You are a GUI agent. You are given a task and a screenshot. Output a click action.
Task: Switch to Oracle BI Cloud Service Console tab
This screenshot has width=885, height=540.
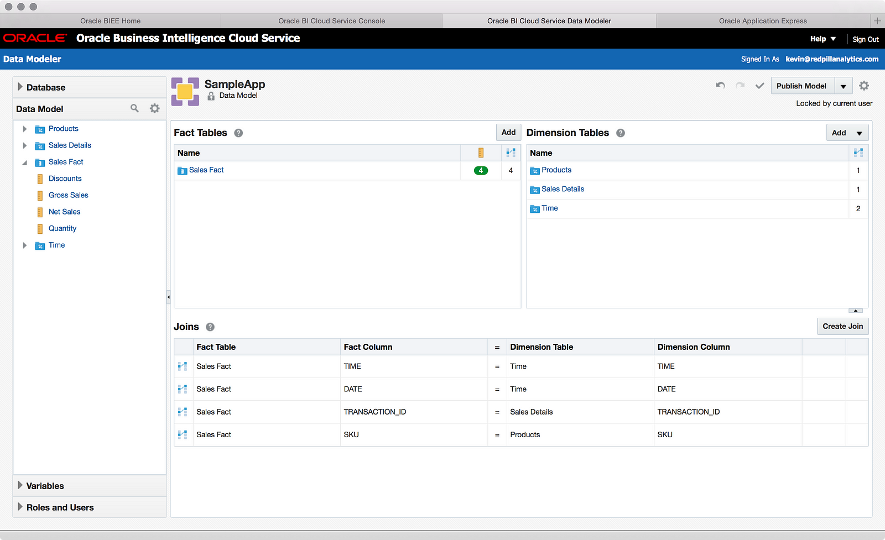click(331, 21)
